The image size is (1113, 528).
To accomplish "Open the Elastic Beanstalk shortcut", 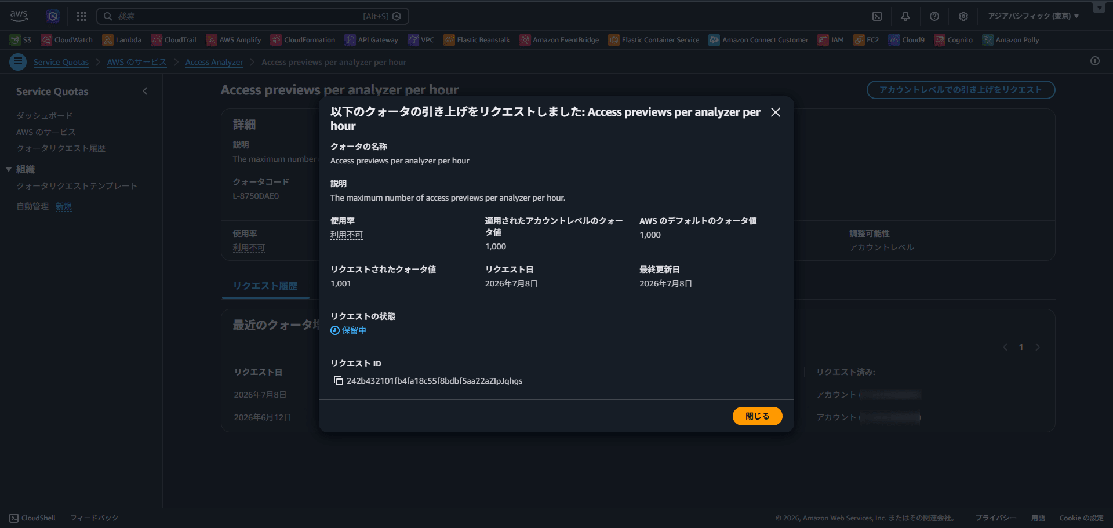I will [x=477, y=40].
